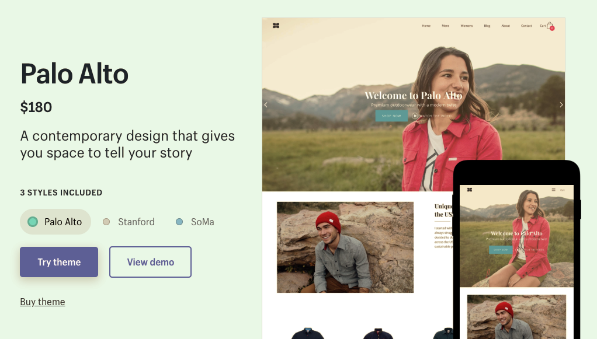Open the red beanie man photo in desktop preview
Image resolution: width=597 pixels, height=339 pixels.
345,247
